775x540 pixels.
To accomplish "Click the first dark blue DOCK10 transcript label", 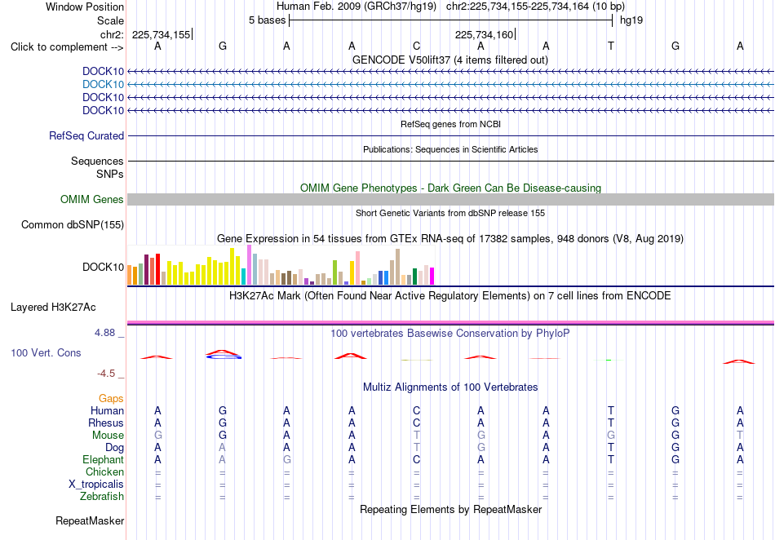I will click(103, 72).
